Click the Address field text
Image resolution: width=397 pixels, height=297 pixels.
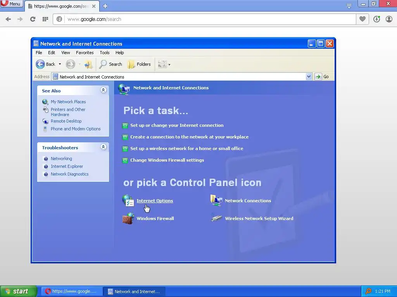tap(92, 77)
